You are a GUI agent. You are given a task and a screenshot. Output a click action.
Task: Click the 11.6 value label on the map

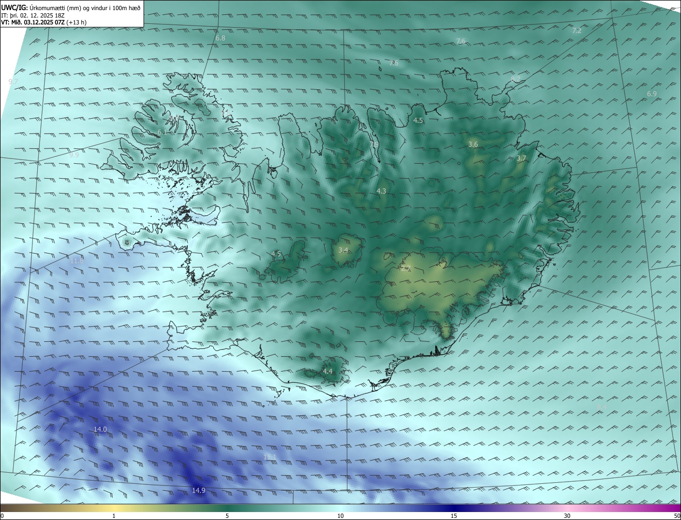[77, 261]
